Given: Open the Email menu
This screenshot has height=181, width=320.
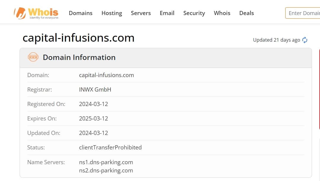Looking at the screenshot, I should (167, 13).
